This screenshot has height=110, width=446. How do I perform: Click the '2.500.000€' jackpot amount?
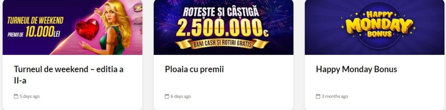pos(222,28)
